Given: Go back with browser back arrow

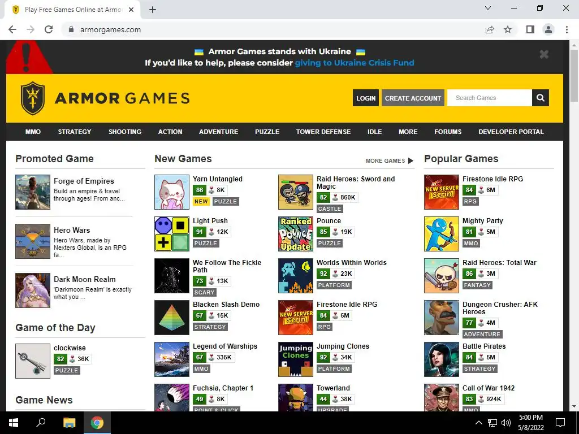Looking at the screenshot, I should tap(12, 29).
